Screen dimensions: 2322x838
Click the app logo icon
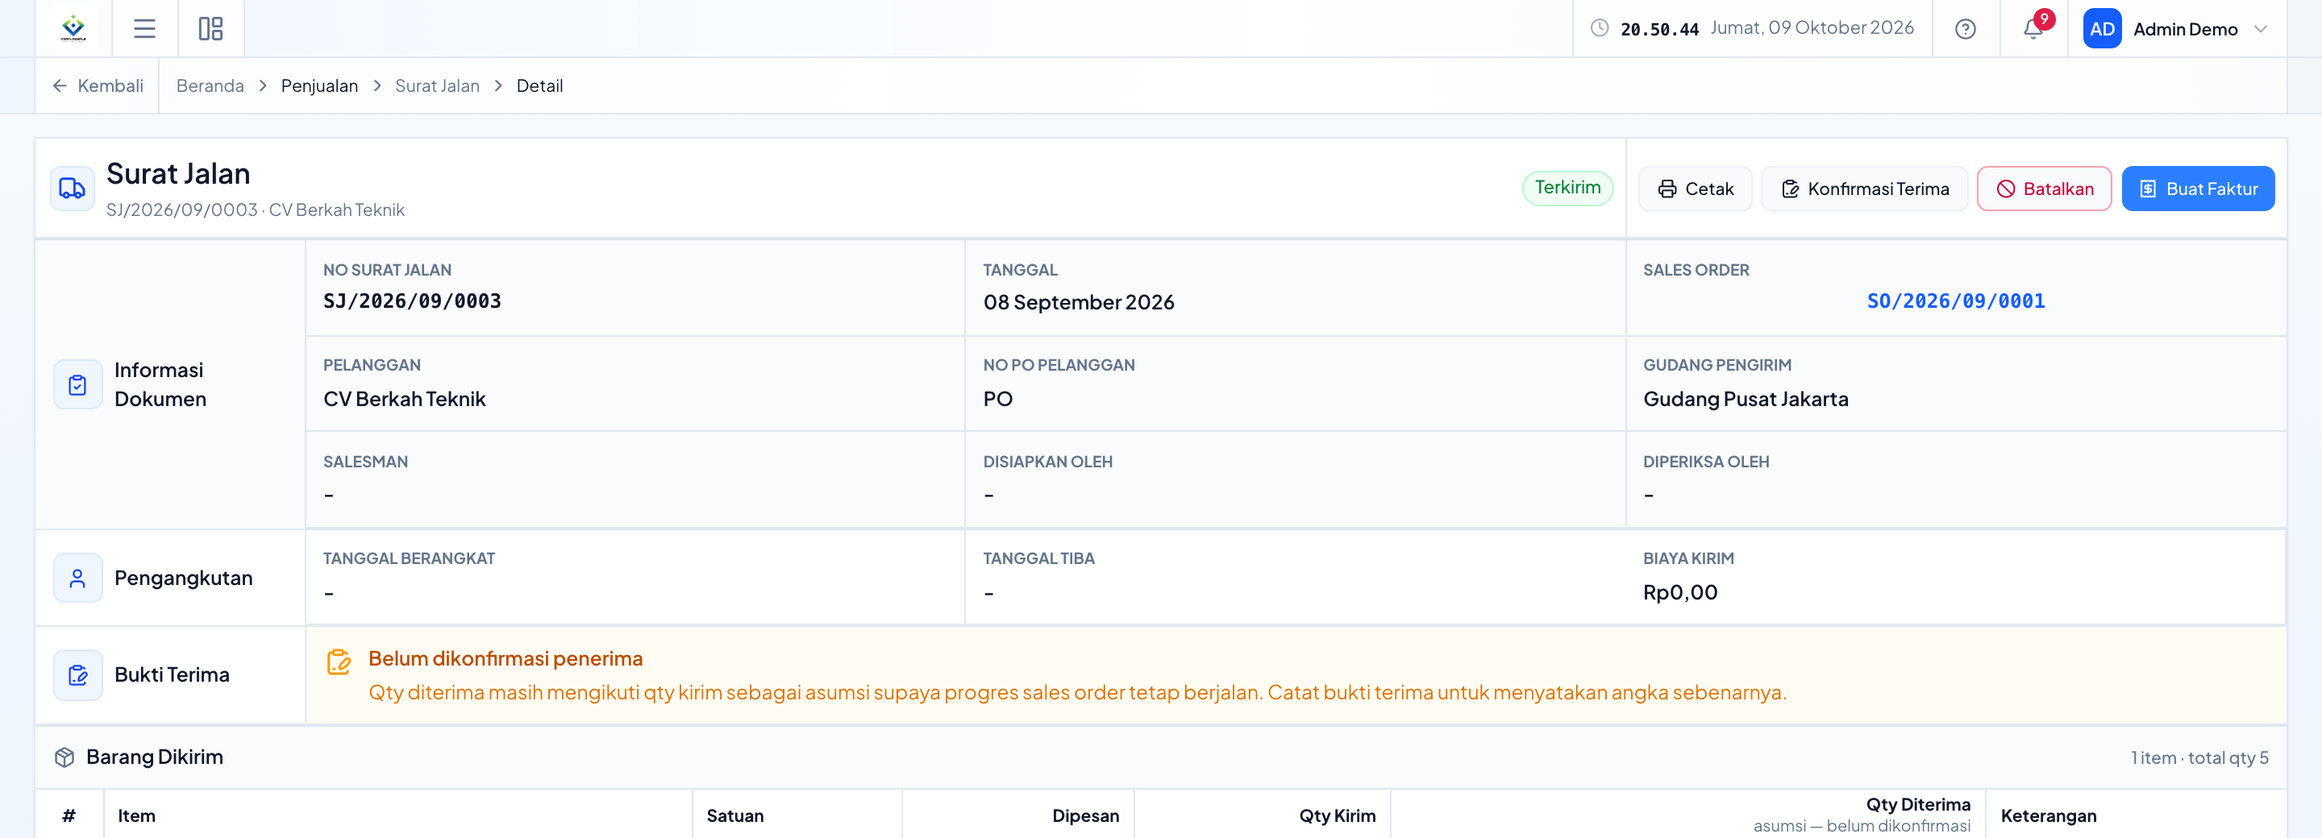(73, 29)
